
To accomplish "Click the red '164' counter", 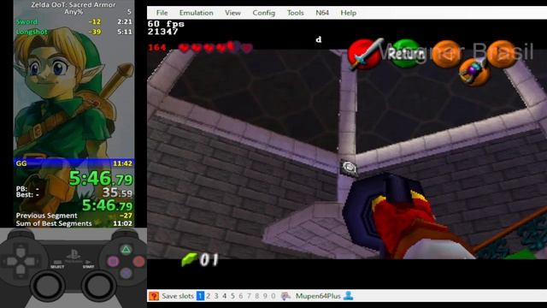I will tap(156, 48).
